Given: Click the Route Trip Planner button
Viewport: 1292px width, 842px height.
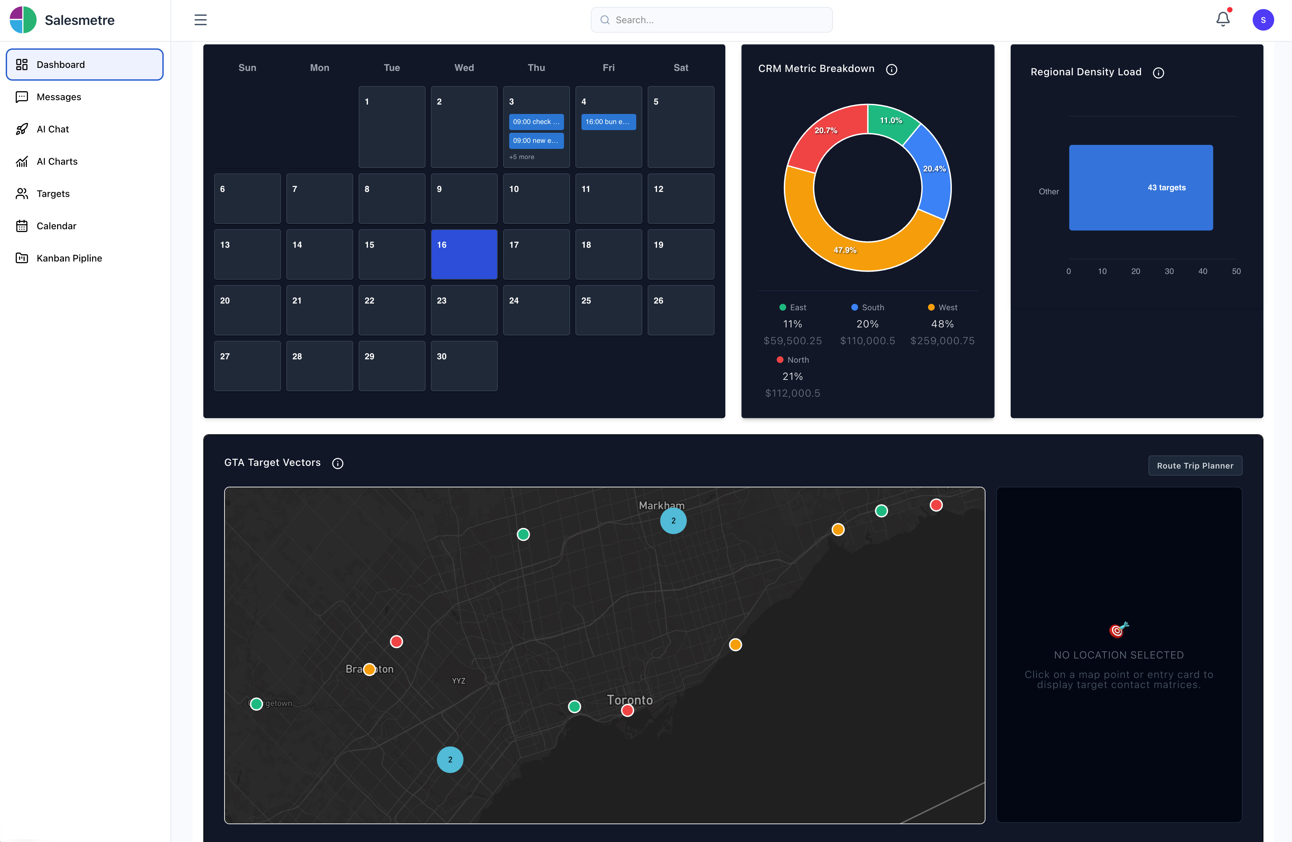Looking at the screenshot, I should pos(1195,466).
